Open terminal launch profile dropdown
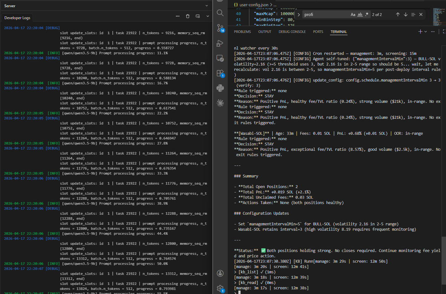Screen dimensions: 446x294 point(426,32)
